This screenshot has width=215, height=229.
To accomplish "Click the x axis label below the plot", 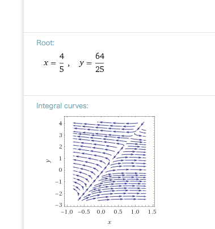I will click(x=109, y=222).
